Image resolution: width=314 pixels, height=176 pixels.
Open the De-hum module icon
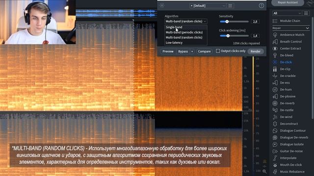point(275,89)
